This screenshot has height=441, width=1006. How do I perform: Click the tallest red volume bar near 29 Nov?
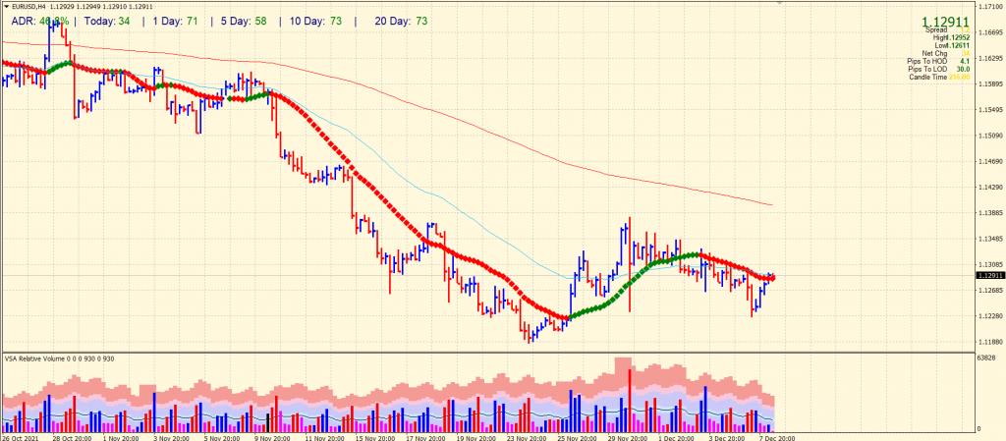tap(630, 401)
